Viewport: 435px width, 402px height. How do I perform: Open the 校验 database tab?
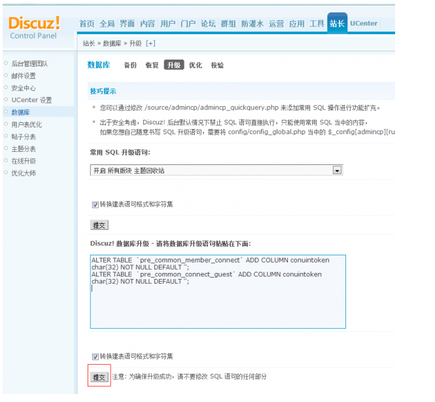click(217, 65)
